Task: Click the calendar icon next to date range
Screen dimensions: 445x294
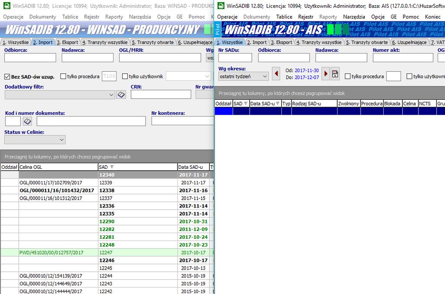Action: point(335,74)
